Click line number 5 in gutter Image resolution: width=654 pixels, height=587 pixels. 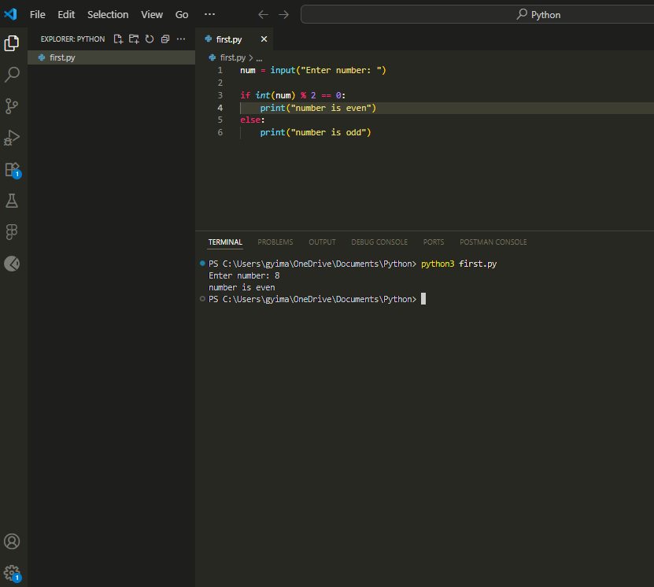point(220,120)
